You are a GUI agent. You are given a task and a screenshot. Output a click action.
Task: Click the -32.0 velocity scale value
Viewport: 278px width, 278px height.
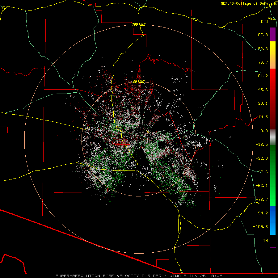[x=262, y=158]
